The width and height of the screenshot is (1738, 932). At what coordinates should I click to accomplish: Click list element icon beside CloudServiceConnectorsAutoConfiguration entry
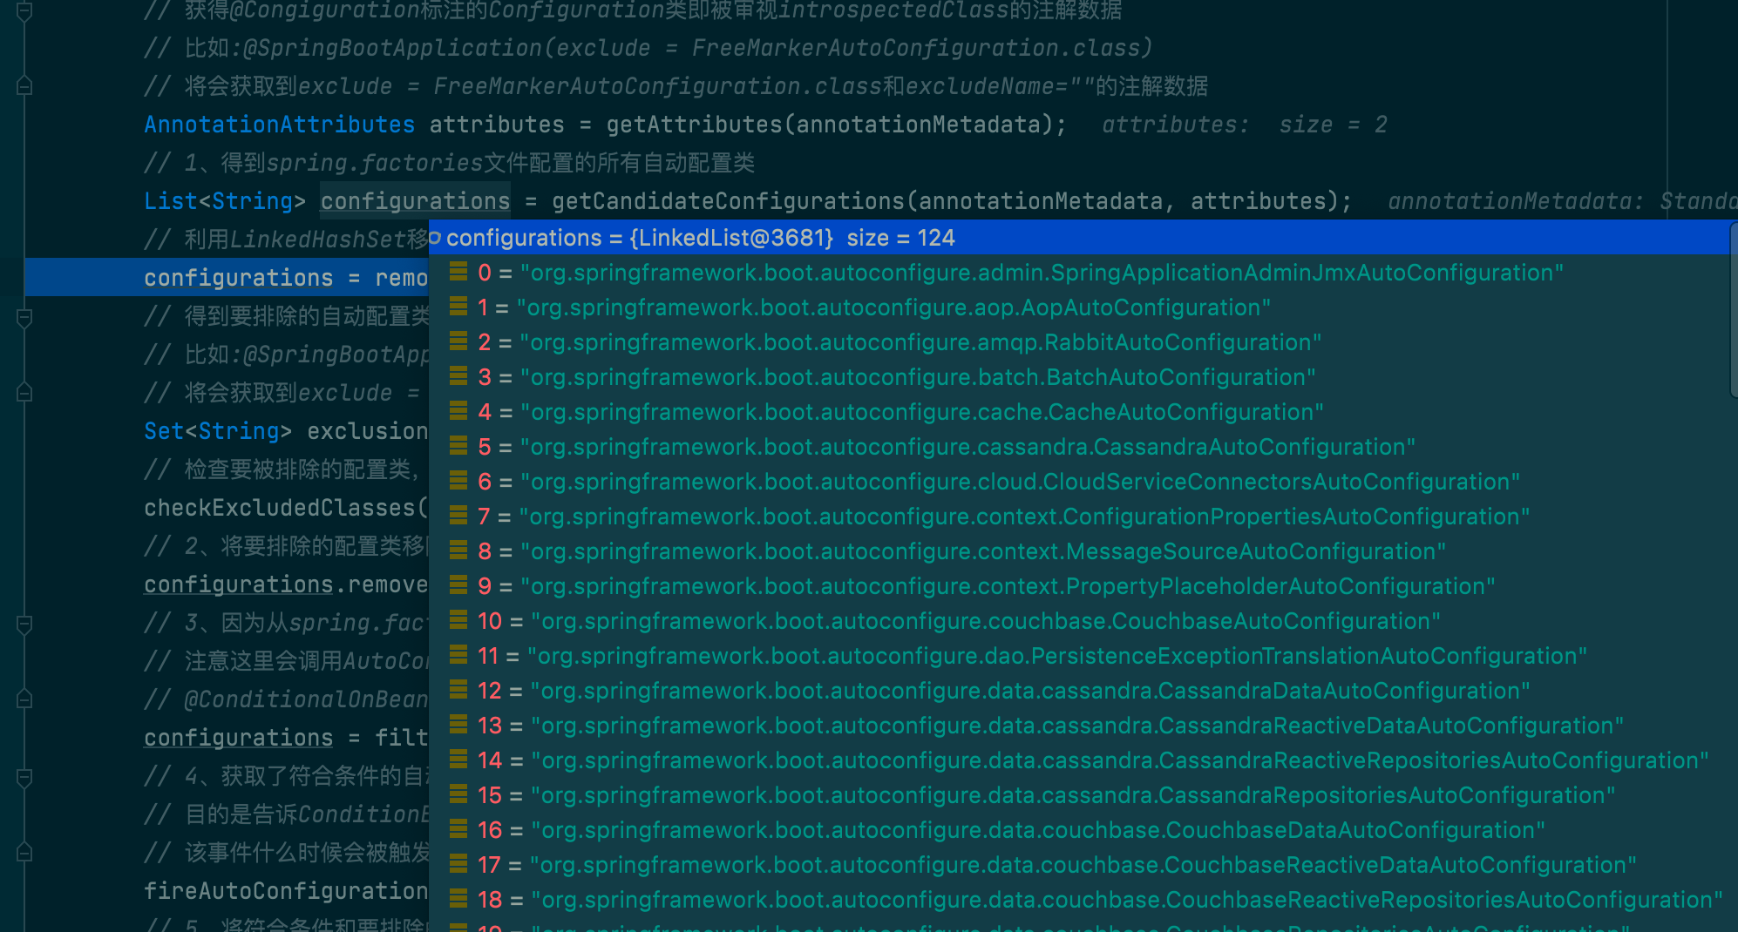[x=458, y=481]
